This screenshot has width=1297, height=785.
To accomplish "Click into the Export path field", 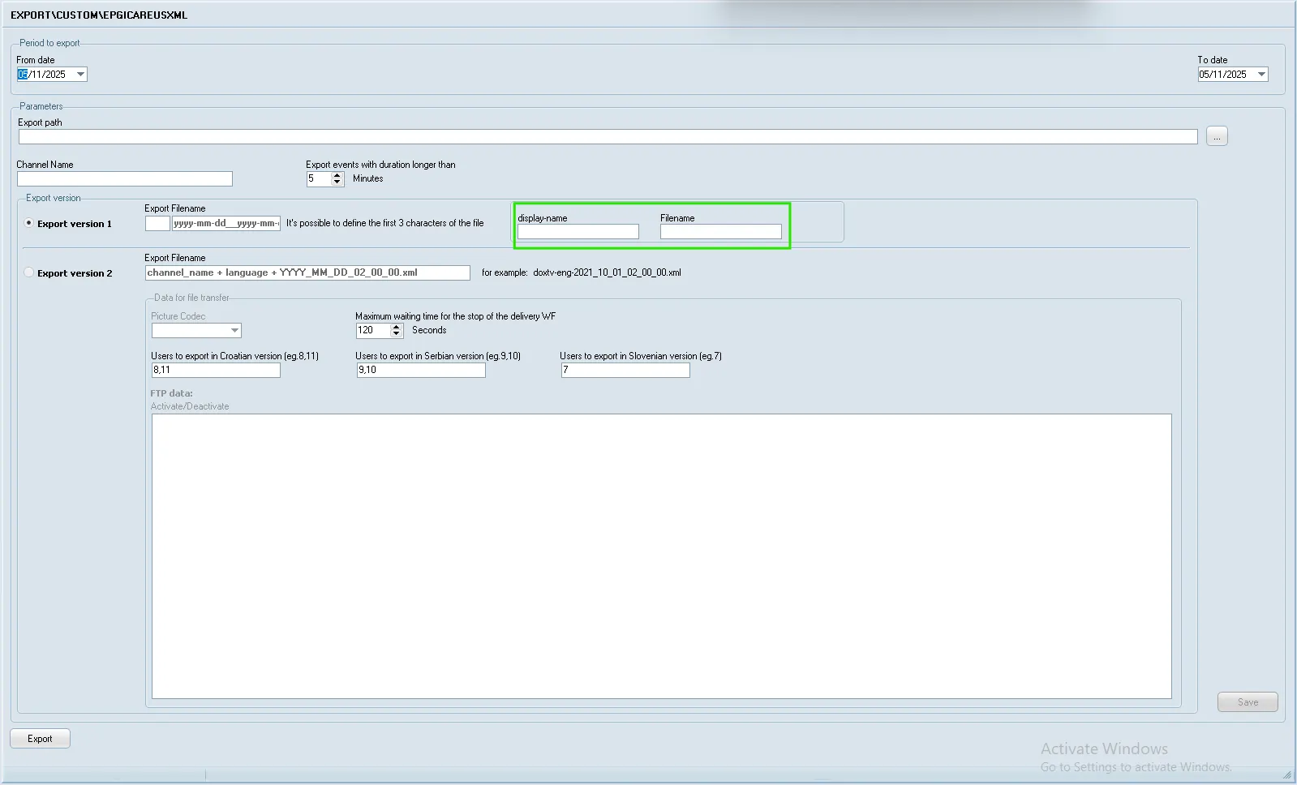I will (x=607, y=137).
